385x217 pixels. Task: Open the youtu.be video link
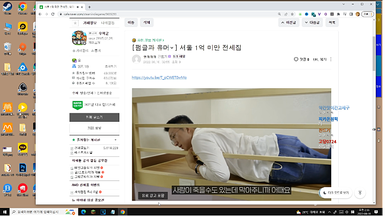(159, 78)
